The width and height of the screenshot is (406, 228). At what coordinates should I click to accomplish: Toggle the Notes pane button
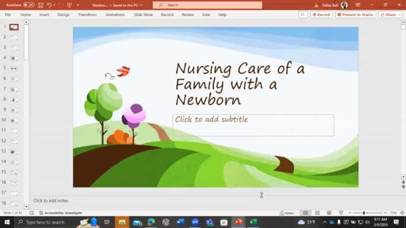point(286,213)
